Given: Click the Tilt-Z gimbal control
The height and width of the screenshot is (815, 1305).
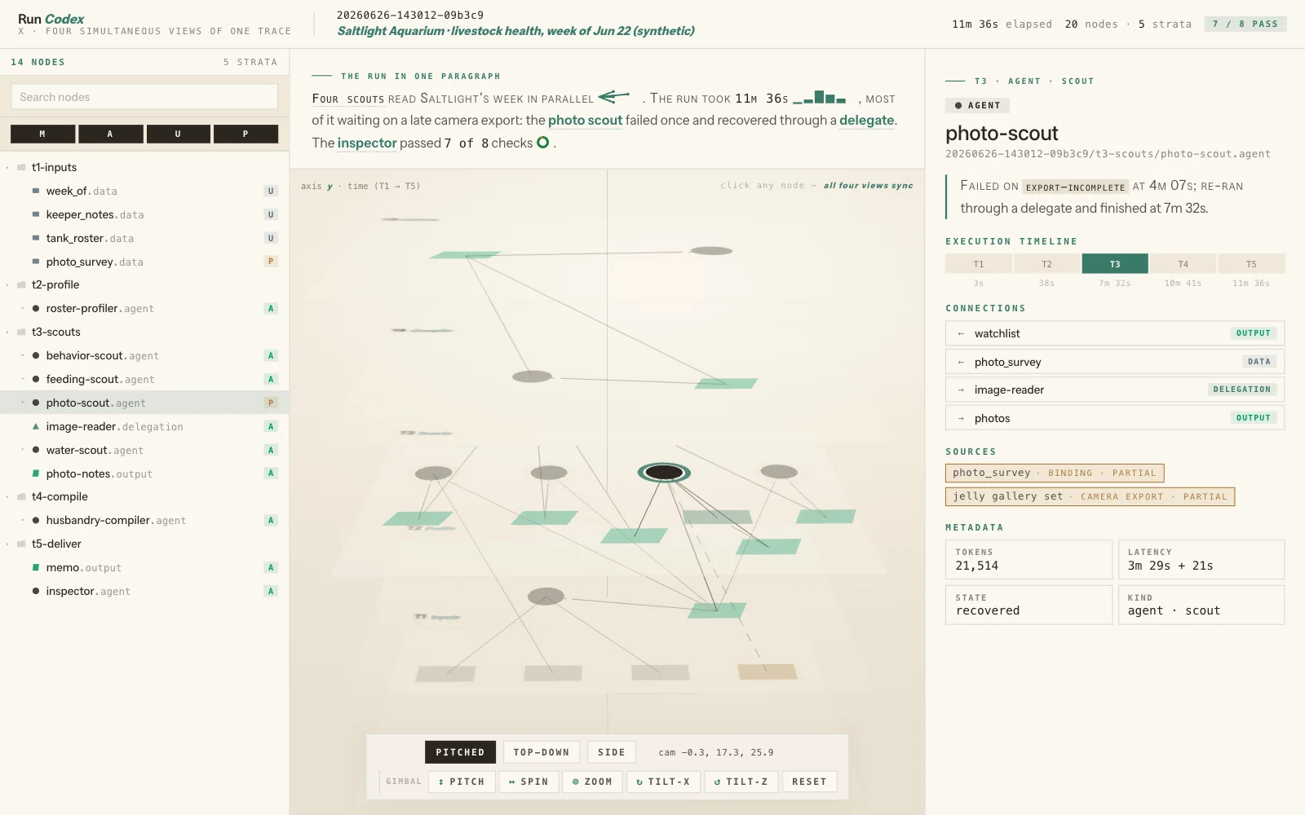Looking at the screenshot, I should pyautogui.click(x=741, y=782).
